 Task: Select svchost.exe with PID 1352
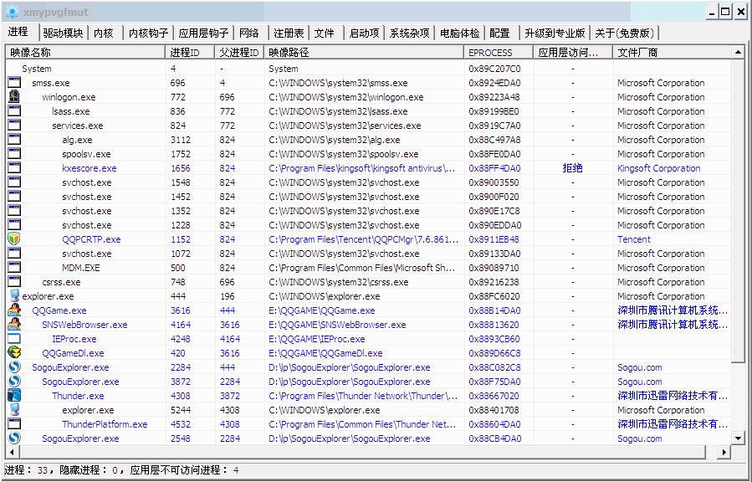coord(86,211)
